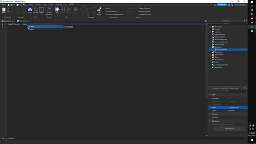Toggle the Disabled checkbox
256x144 pixels.
point(229,118)
